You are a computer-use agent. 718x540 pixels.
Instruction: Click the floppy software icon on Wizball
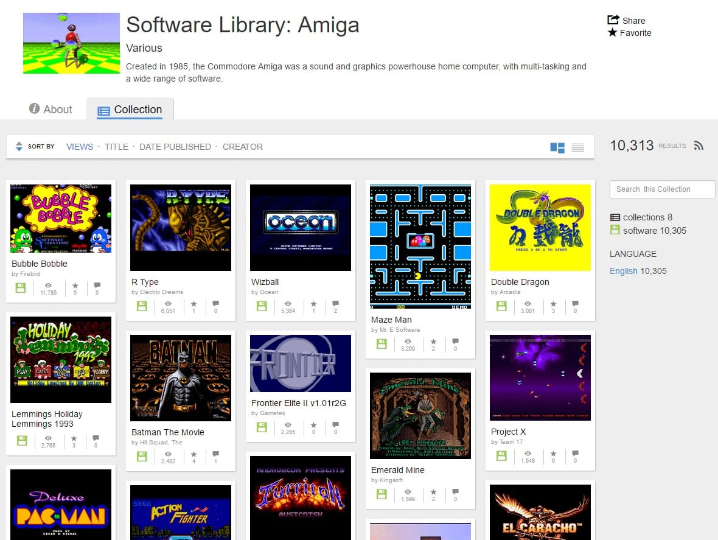click(262, 306)
